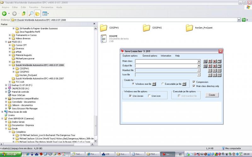Select Documentos compartilhados in the tree
Screen dimensions: 252x157
click(x=25, y=99)
